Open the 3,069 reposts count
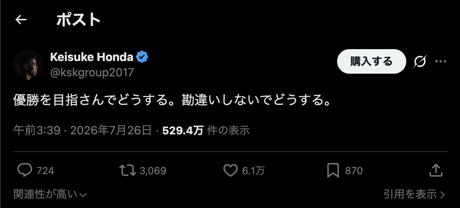 click(153, 171)
